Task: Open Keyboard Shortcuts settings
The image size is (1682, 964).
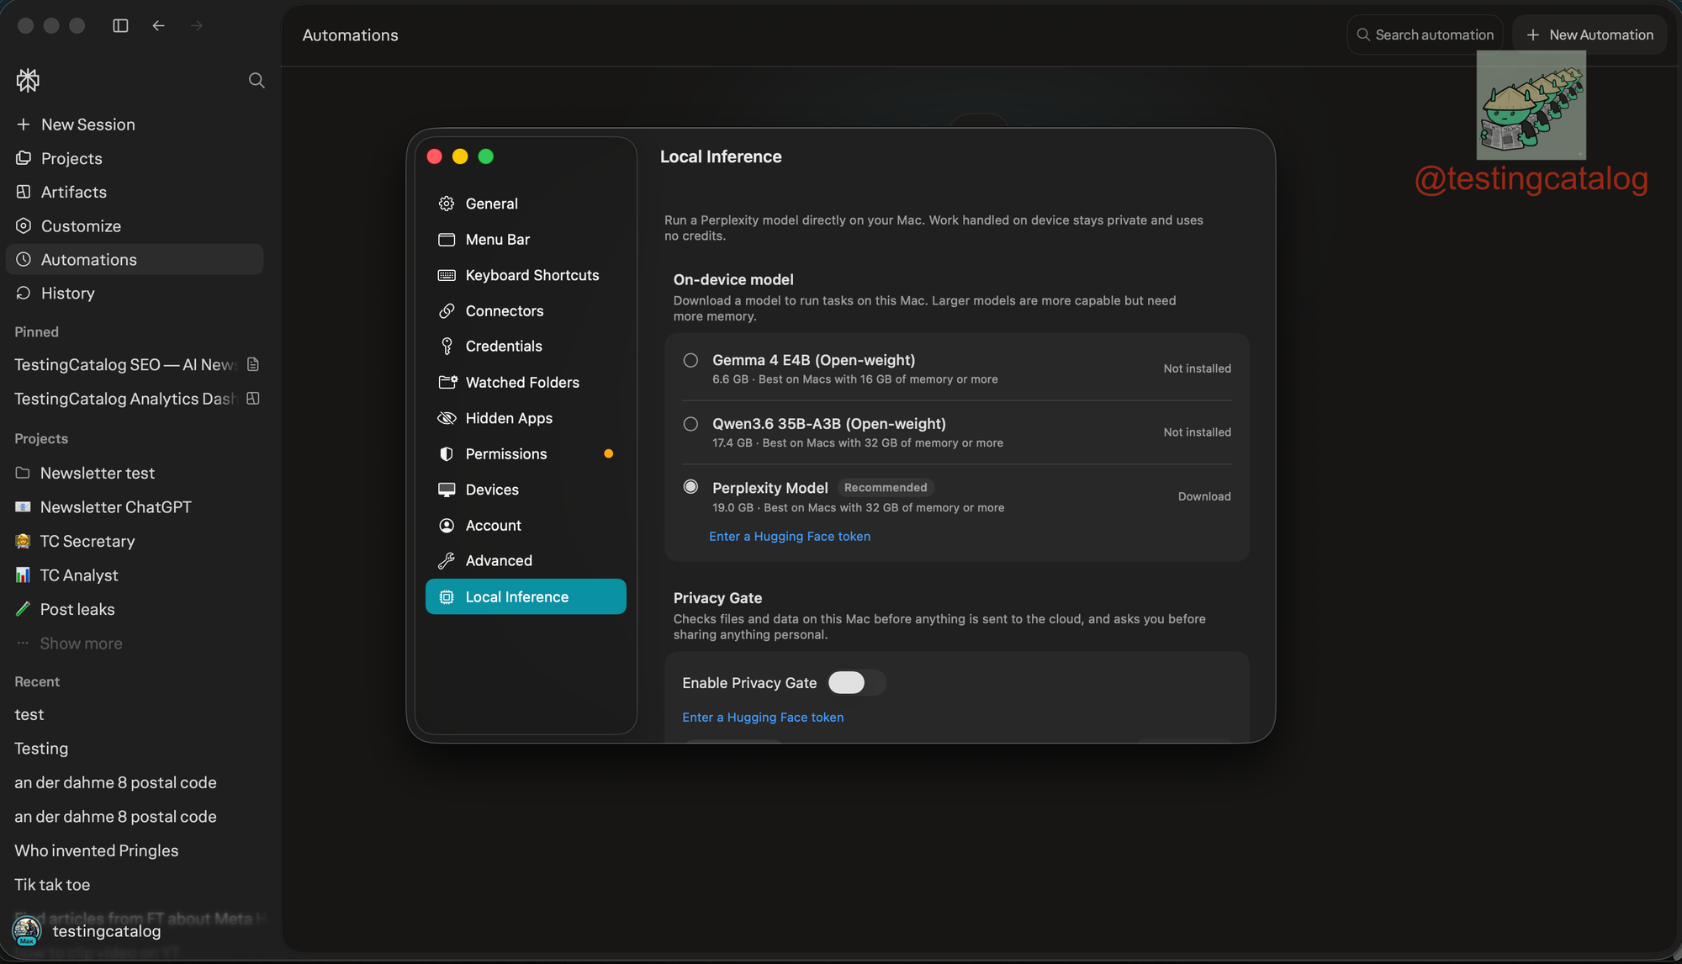Action: click(x=526, y=275)
